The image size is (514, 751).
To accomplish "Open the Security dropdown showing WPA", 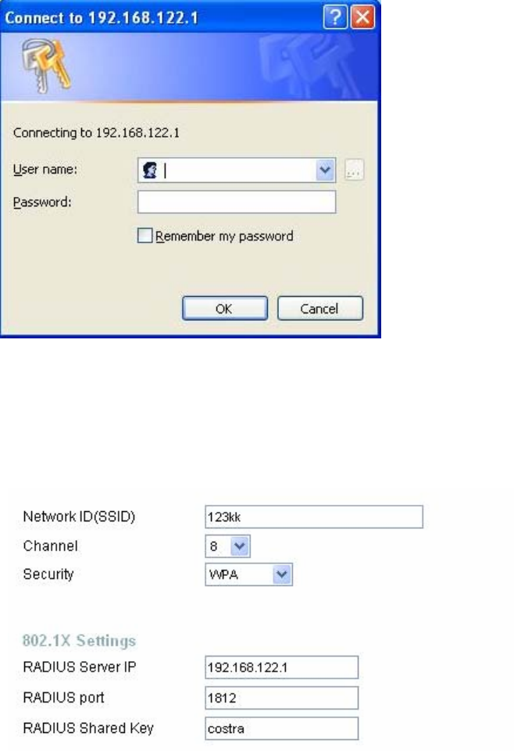I will coord(249,574).
